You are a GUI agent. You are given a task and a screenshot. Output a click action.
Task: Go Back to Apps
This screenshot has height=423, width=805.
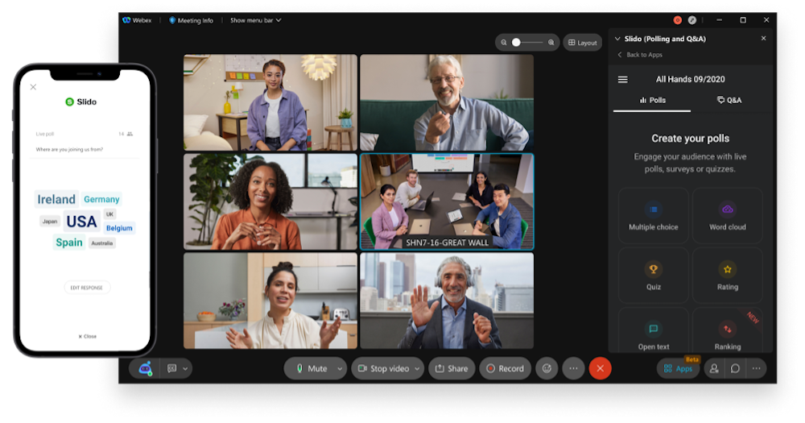[640, 55]
